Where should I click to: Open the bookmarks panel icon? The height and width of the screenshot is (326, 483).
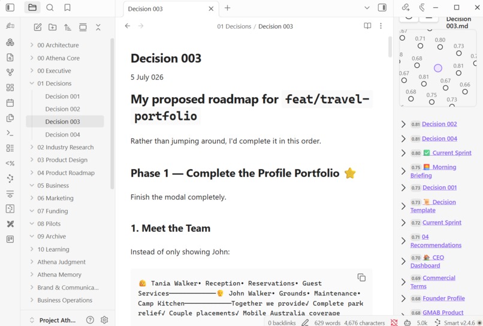(x=68, y=7)
